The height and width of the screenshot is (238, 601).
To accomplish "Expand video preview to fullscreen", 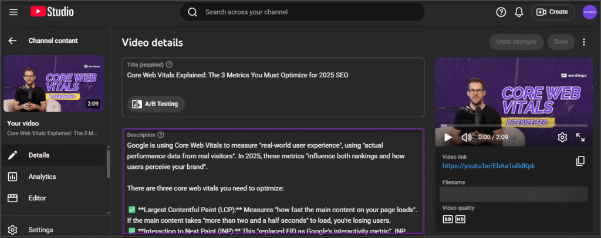I will click(580, 137).
